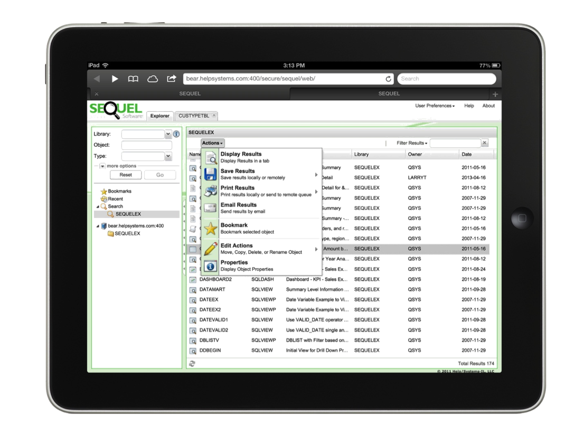Click the DATEVALID1 row icon
Image resolution: width=584 pixels, height=434 pixels.
point(193,320)
